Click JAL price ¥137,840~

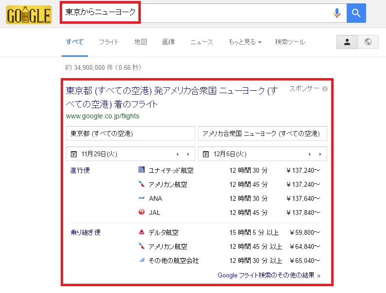pyautogui.click(x=303, y=212)
